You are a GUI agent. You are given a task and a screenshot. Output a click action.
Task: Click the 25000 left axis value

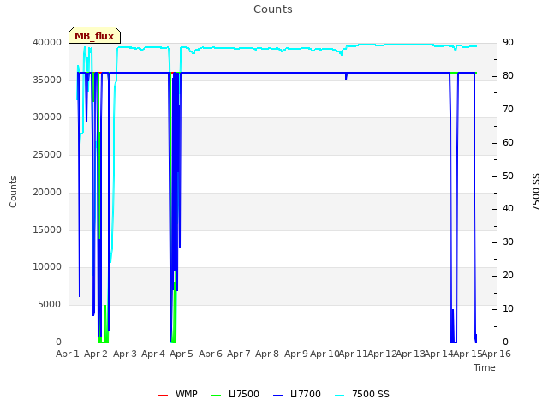pyautogui.click(x=47, y=154)
